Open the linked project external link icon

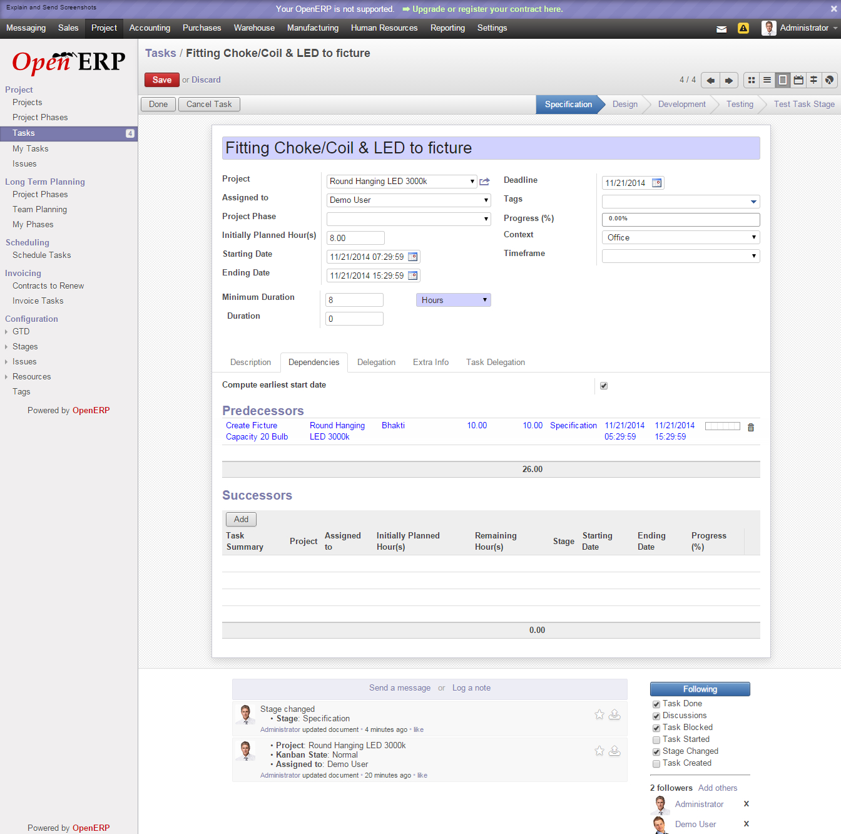click(484, 182)
